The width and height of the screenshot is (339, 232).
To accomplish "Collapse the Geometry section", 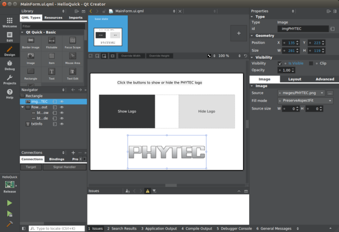I will click(252, 36).
